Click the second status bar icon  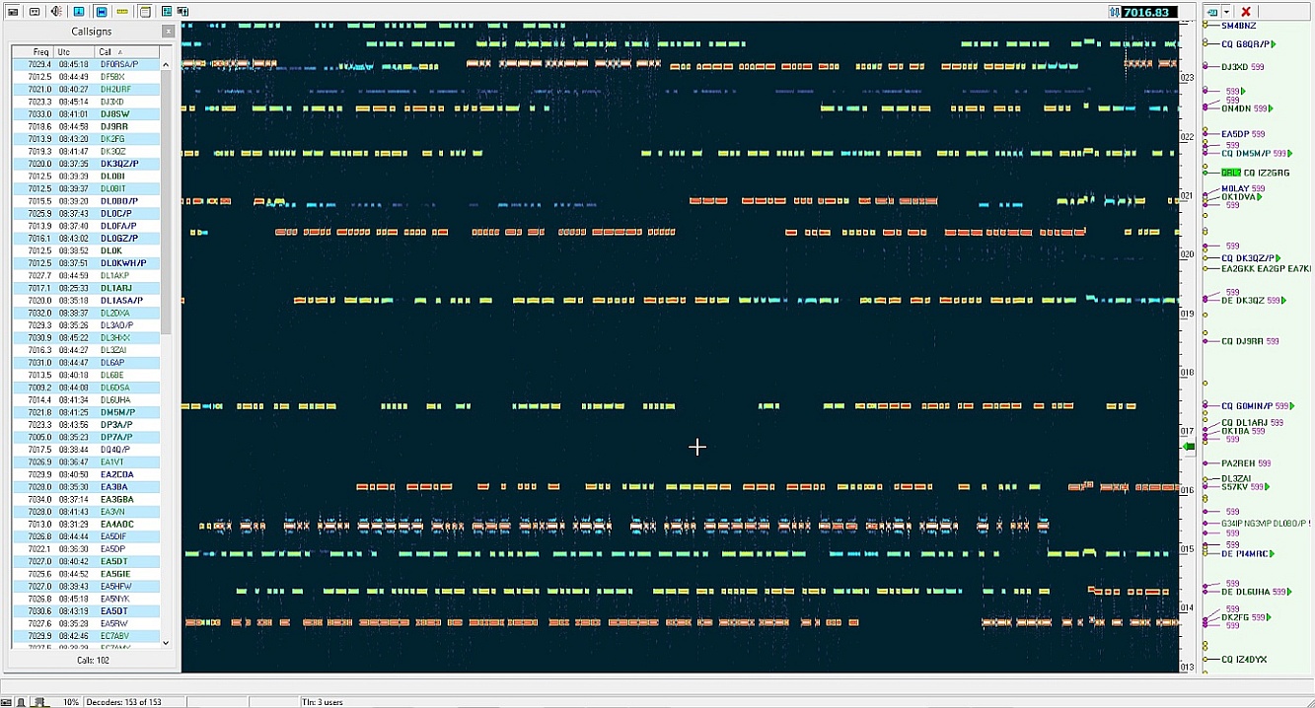(x=21, y=702)
